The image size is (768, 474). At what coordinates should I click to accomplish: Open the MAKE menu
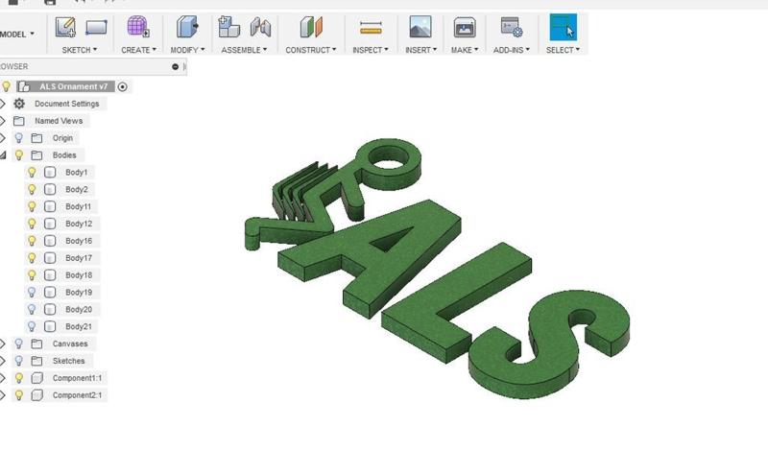465,50
